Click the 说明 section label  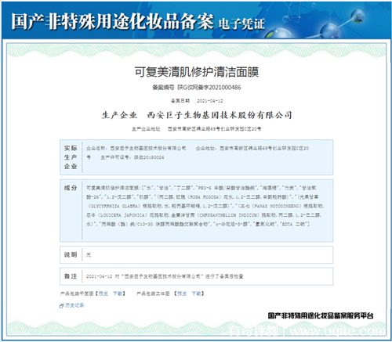tap(71, 255)
